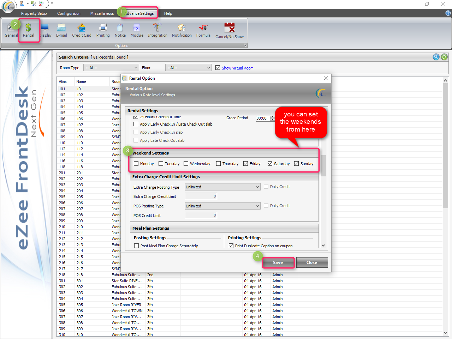Open Notice settings
Image resolution: width=452 pixels, height=339 pixels.
[x=120, y=31]
